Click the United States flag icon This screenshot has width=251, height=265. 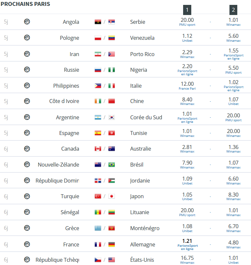(112, 259)
